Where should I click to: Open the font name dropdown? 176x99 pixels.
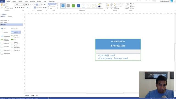[x=24, y=5]
